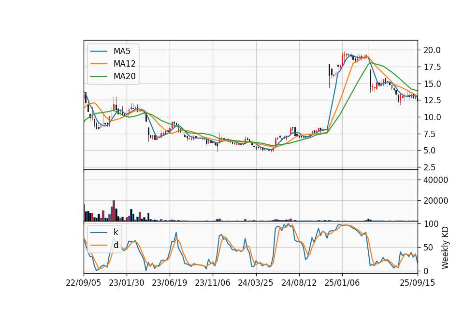
Task: Click the 25/09/15 date label
Action: 418,283
